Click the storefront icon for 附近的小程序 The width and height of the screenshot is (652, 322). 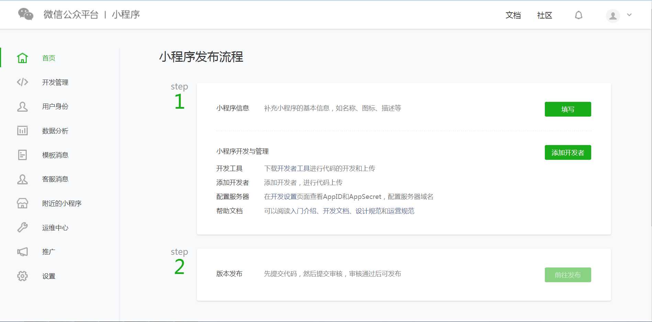click(22, 203)
